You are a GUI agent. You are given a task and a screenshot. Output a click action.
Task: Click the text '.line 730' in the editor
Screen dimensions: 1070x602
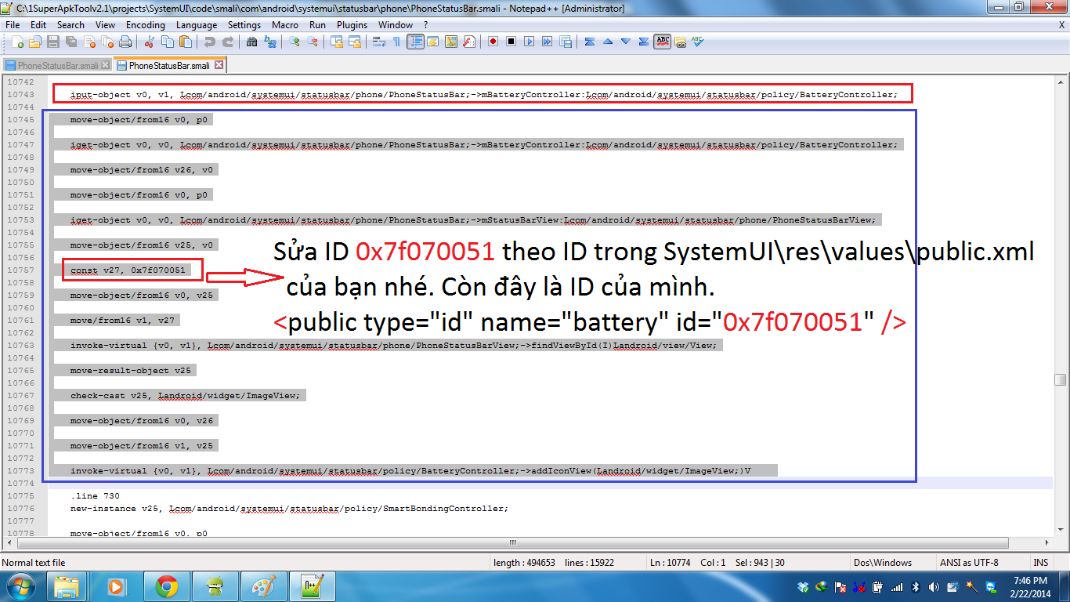point(95,496)
